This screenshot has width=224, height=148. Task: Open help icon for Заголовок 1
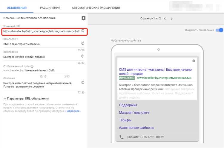(83, 43)
